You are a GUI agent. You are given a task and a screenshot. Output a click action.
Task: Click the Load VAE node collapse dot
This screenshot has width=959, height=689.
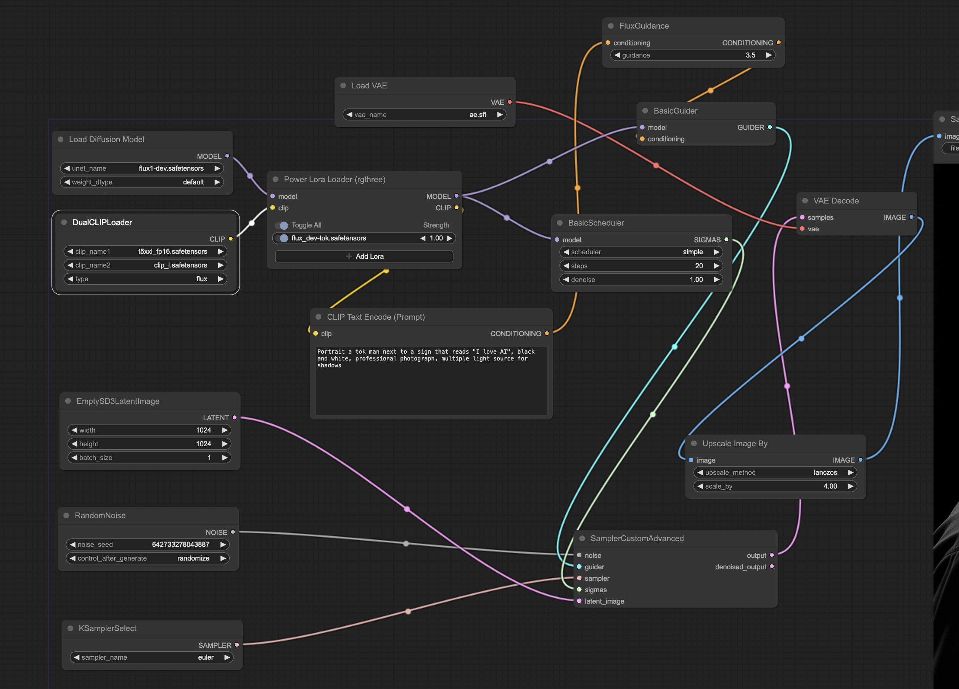pyautogui.click(x=343, y=86)
